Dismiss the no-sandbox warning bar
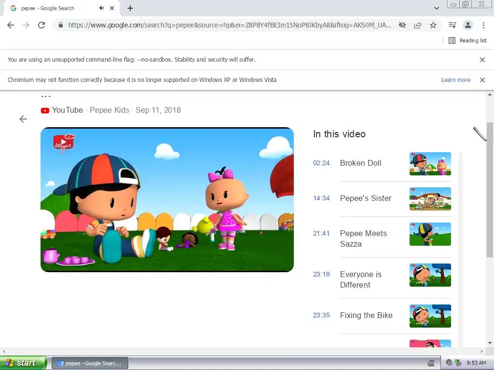Screen dimensions: 494x370 482,59
